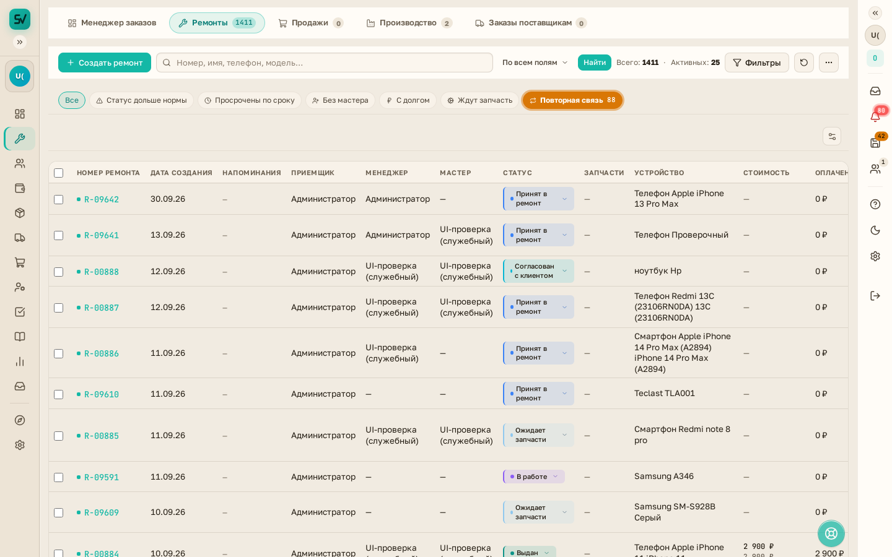Image resolution: width=892 pixels, height=557 pixels.
Task: Switch to dark mode moon icon
Action: [875, 230]
